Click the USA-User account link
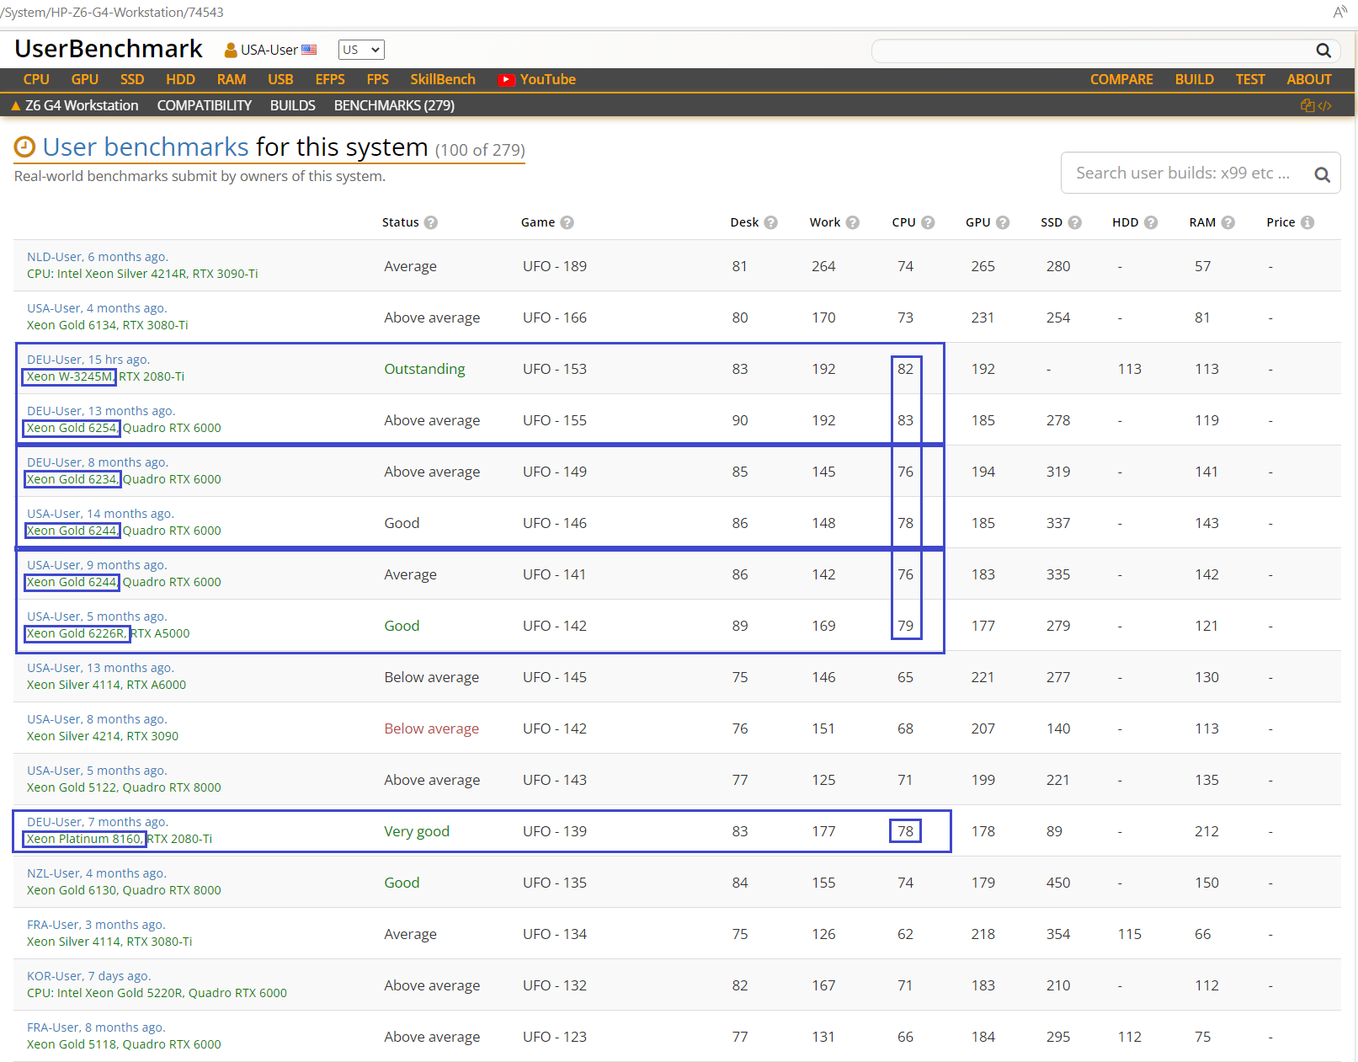 click(x=269, y=50)
